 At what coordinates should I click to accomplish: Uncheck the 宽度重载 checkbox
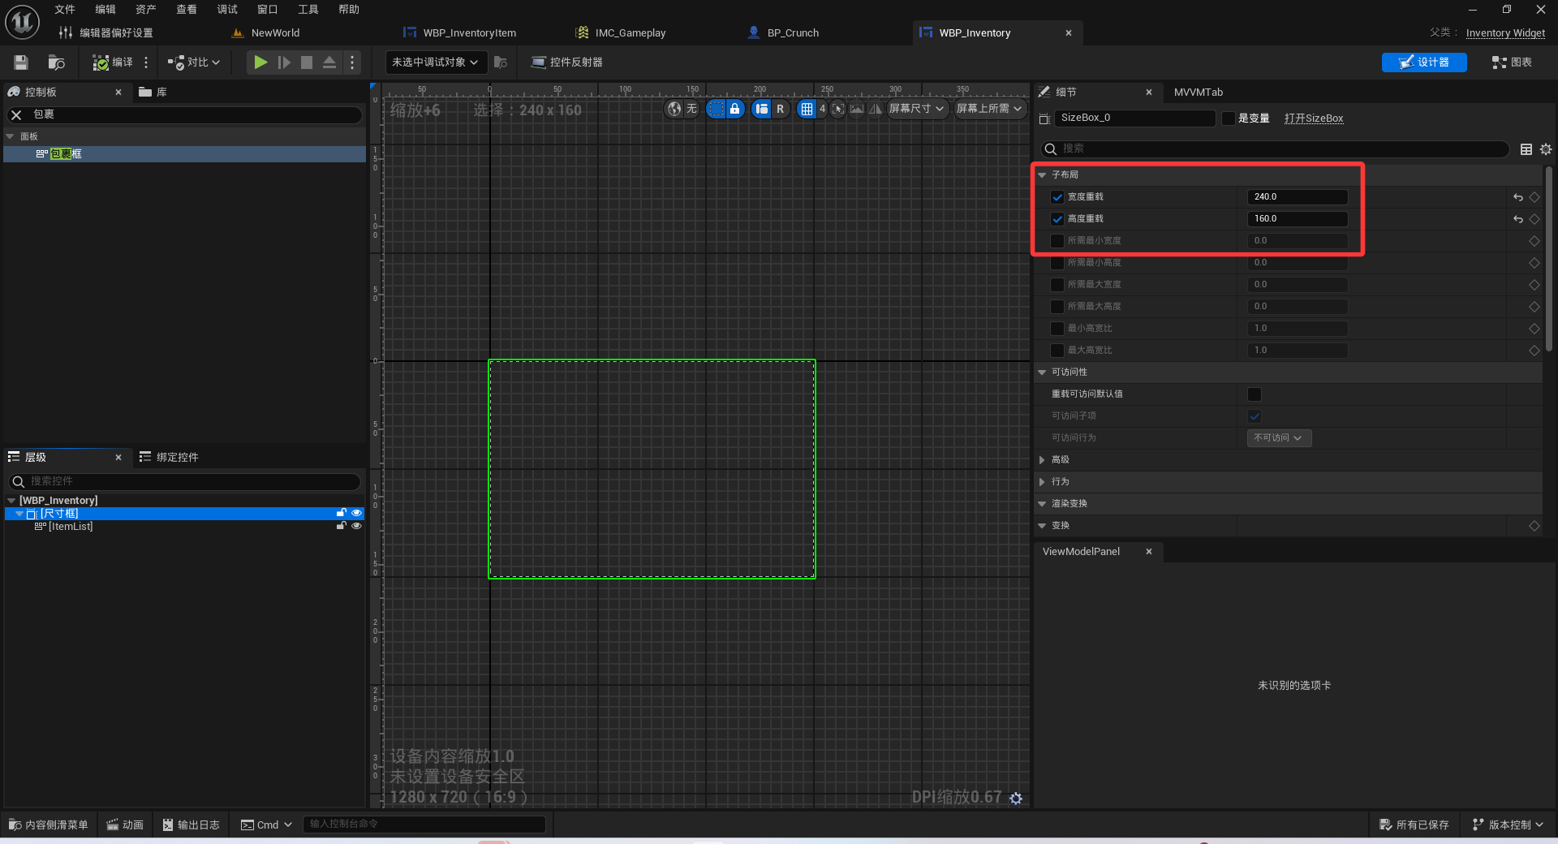[x=1057, y=197]
